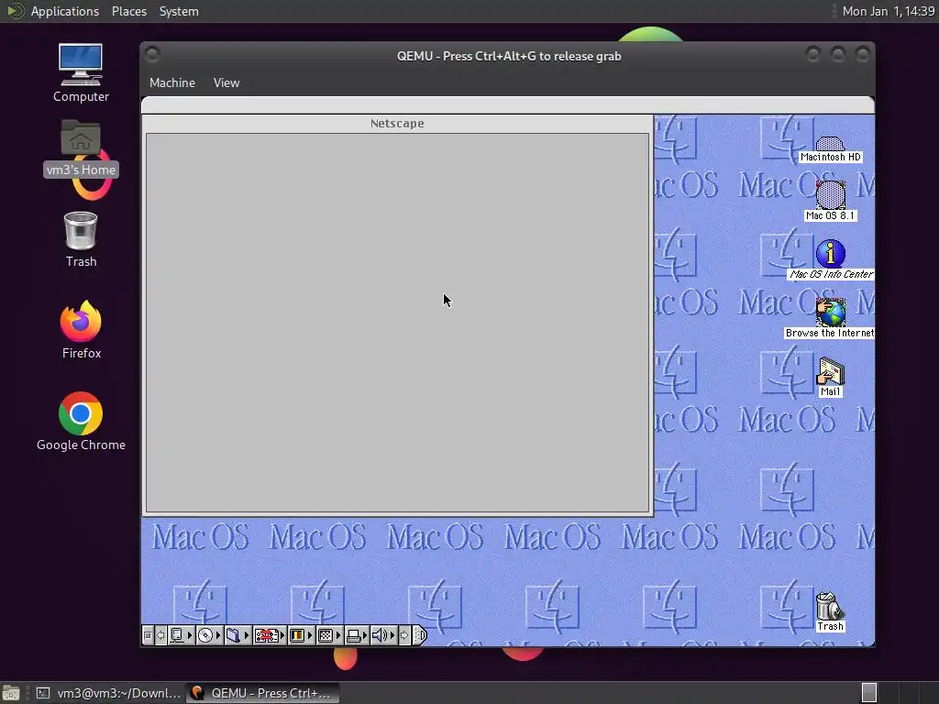This screenshot has width=939, height=704.
Task: Minimize the QEMU window
Action: click(x=812, y=54)
